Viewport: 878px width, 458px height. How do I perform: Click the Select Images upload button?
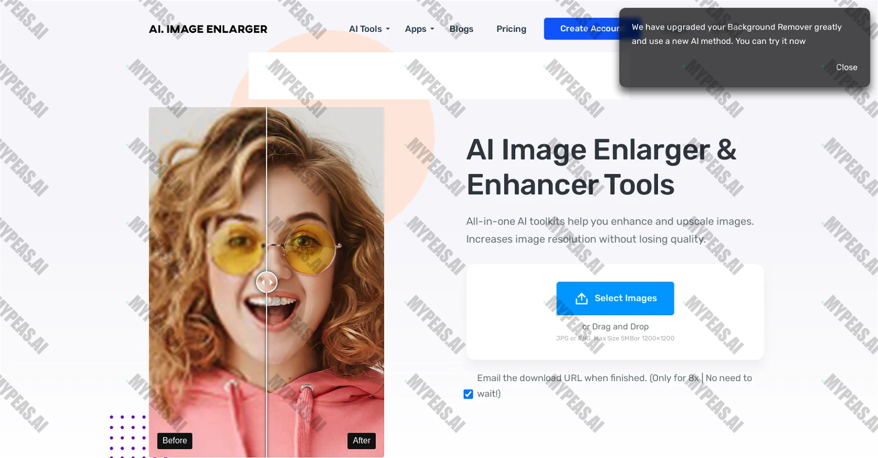click(x=615, y=298)
